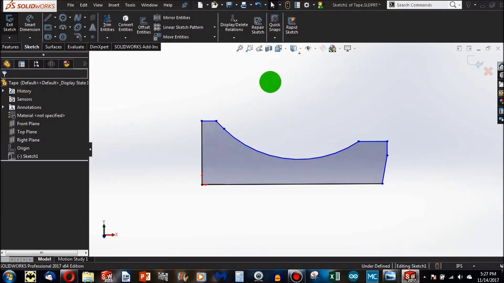Activate the Trim Entities tool
The height and width of the screenshot is (283, 504).
point(107,24)
